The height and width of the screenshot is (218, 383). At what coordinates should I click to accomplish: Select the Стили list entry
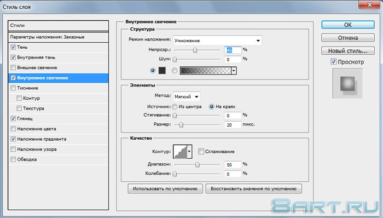coord(59,25)
